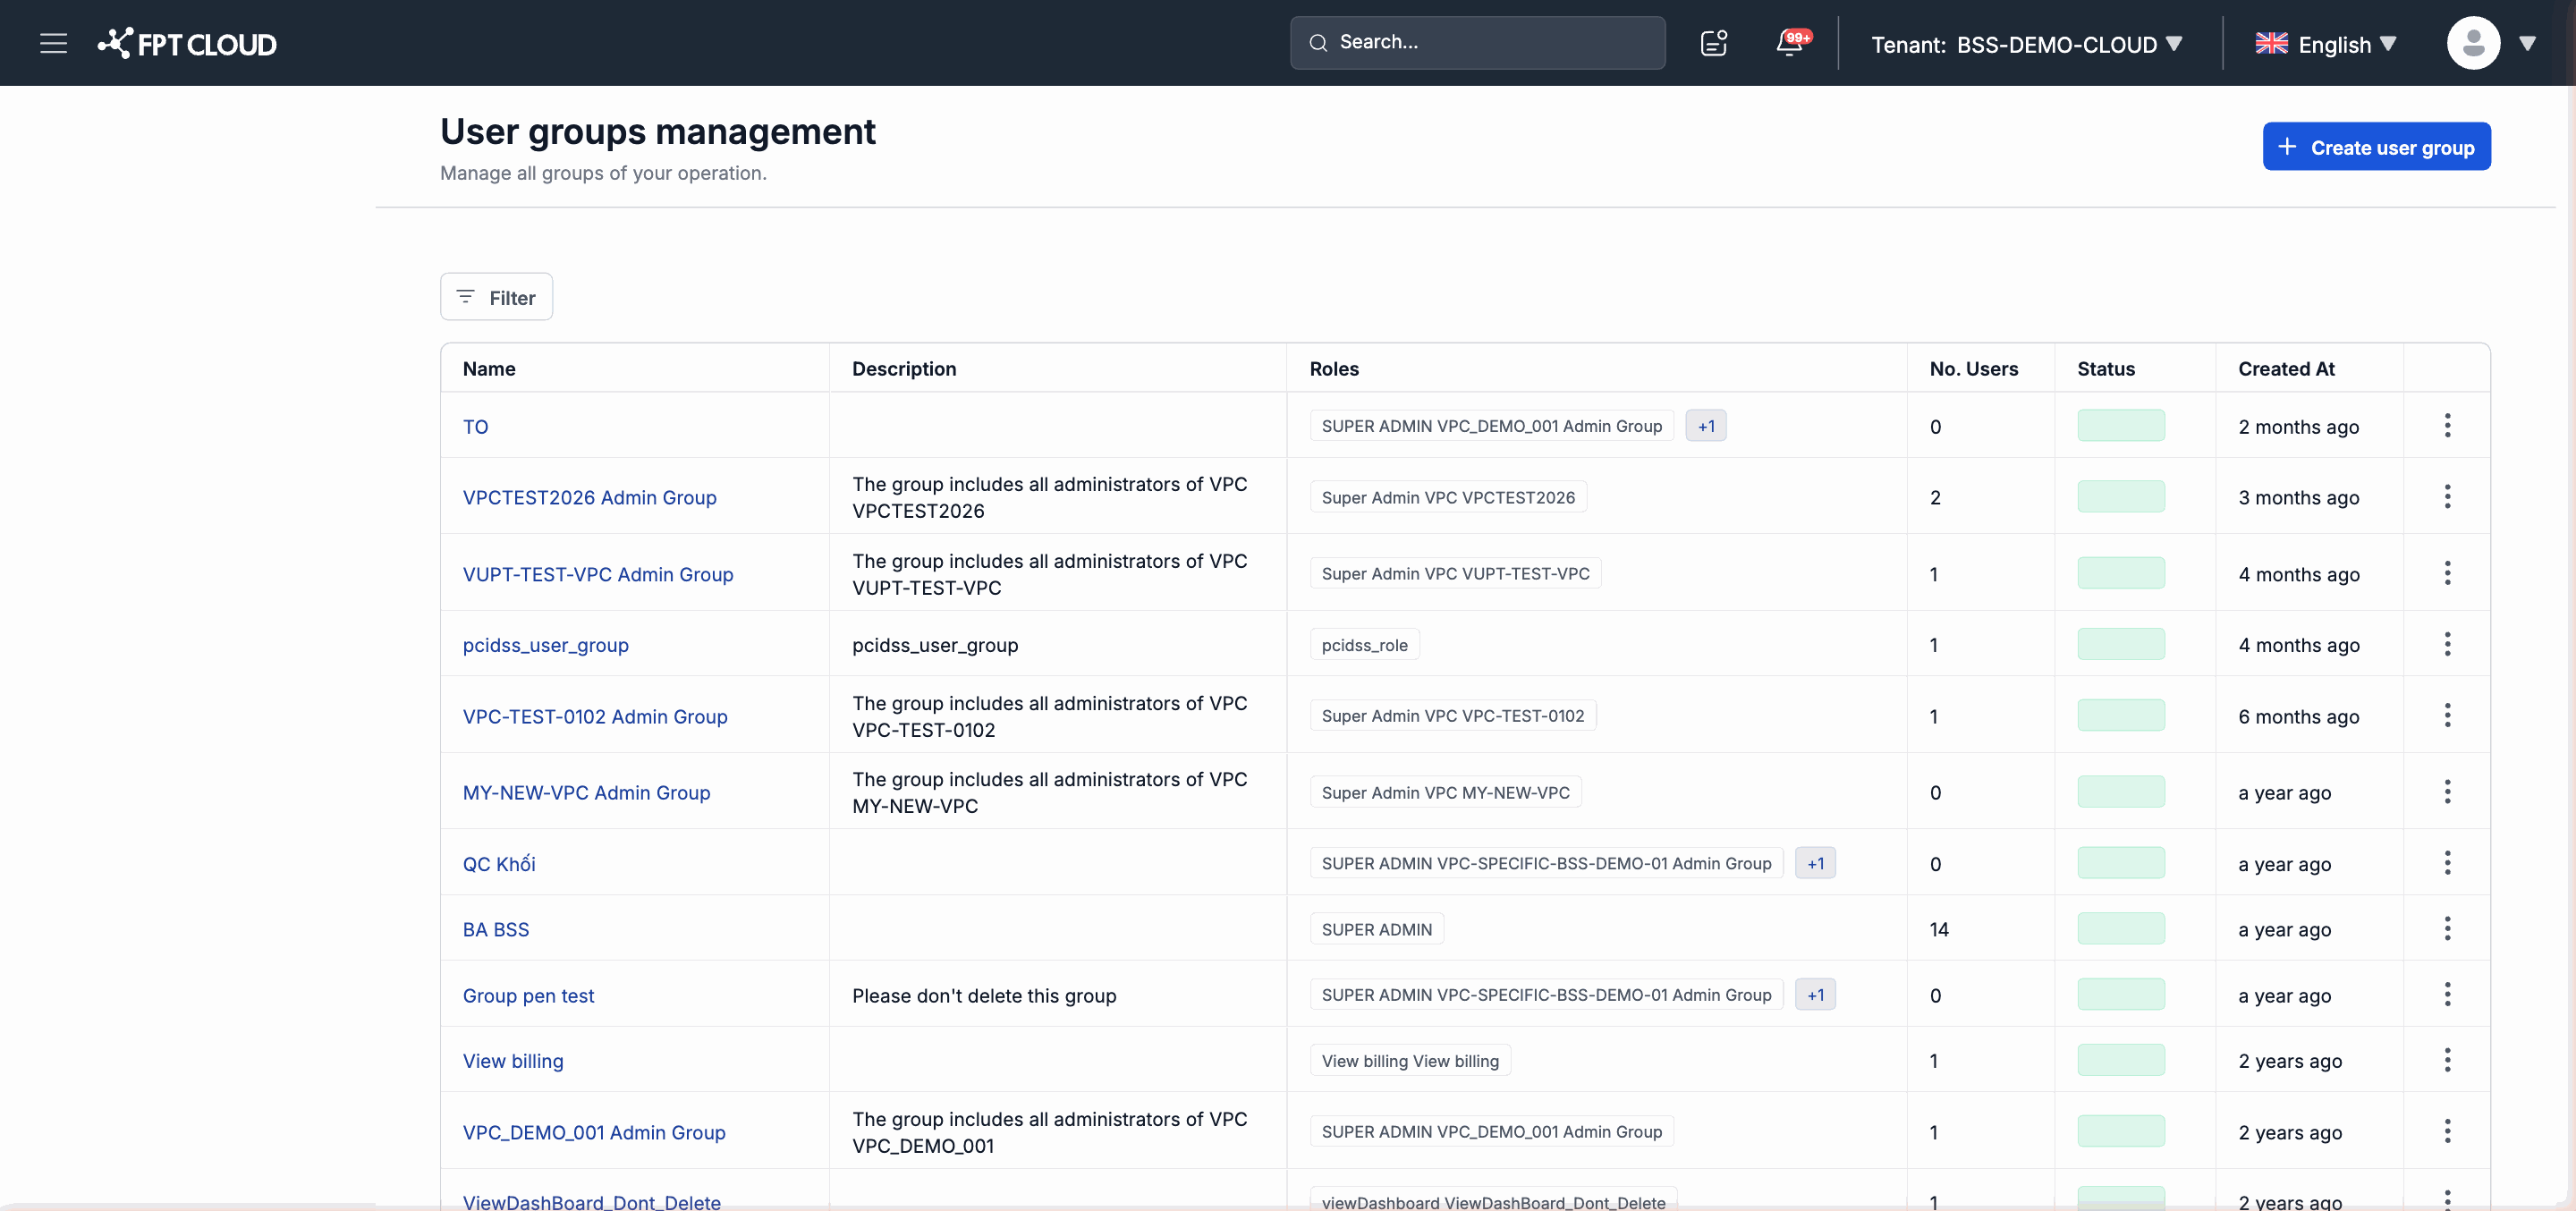This screenshot has height=1211, width=2576.
Task: Expand the +1 roles badge in QC Khối row
Action: tap(1815, 863)
